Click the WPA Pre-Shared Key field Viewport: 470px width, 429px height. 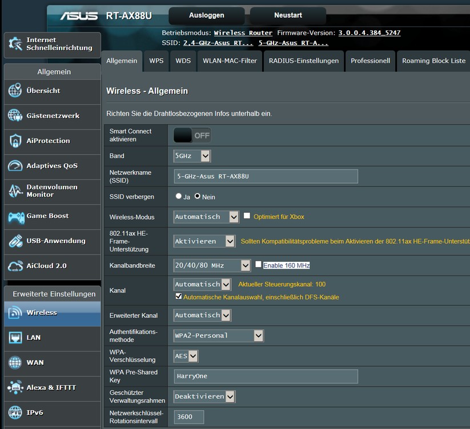coord(266,377)
